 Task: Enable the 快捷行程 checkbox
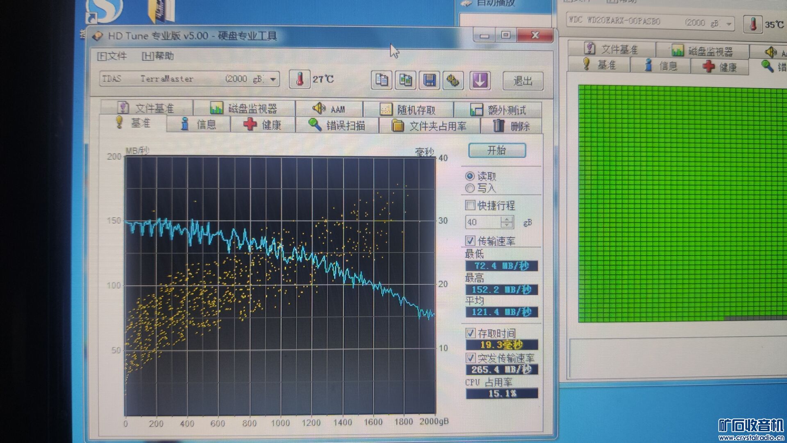click(x=470, y=205)
